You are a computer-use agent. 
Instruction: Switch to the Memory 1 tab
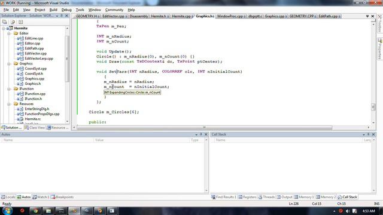click(x=304, y=197)
